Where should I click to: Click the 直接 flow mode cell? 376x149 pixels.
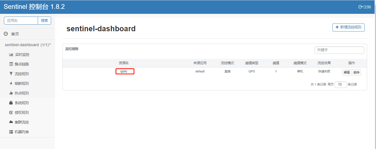(x=227, y=71)
